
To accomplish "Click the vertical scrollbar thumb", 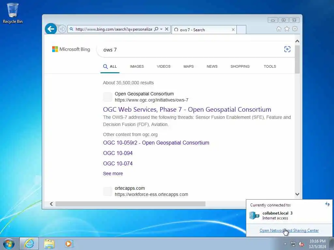I will [297, 59].
